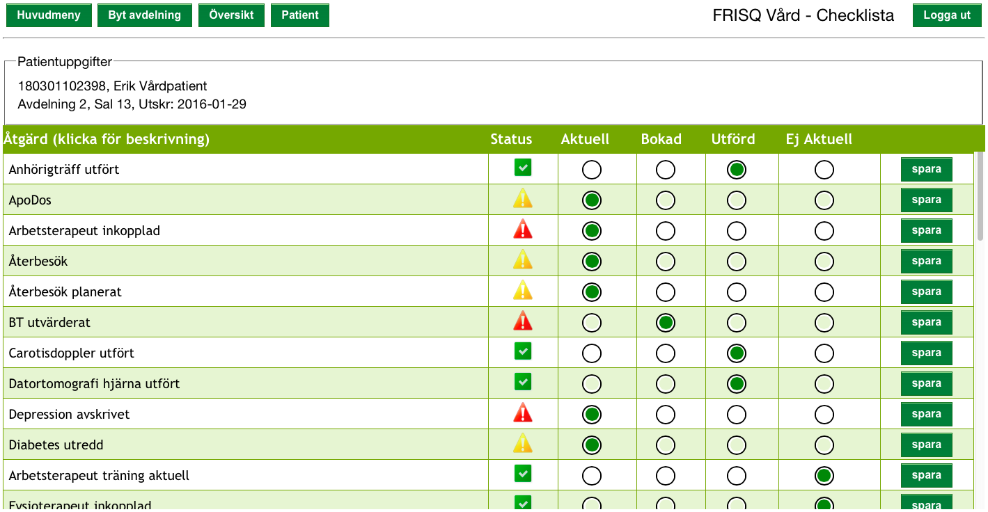Click the yellow warning icon in Återbesök row
Image resolution: width=988 pixels, height=512 pixels.
[523, 259]
